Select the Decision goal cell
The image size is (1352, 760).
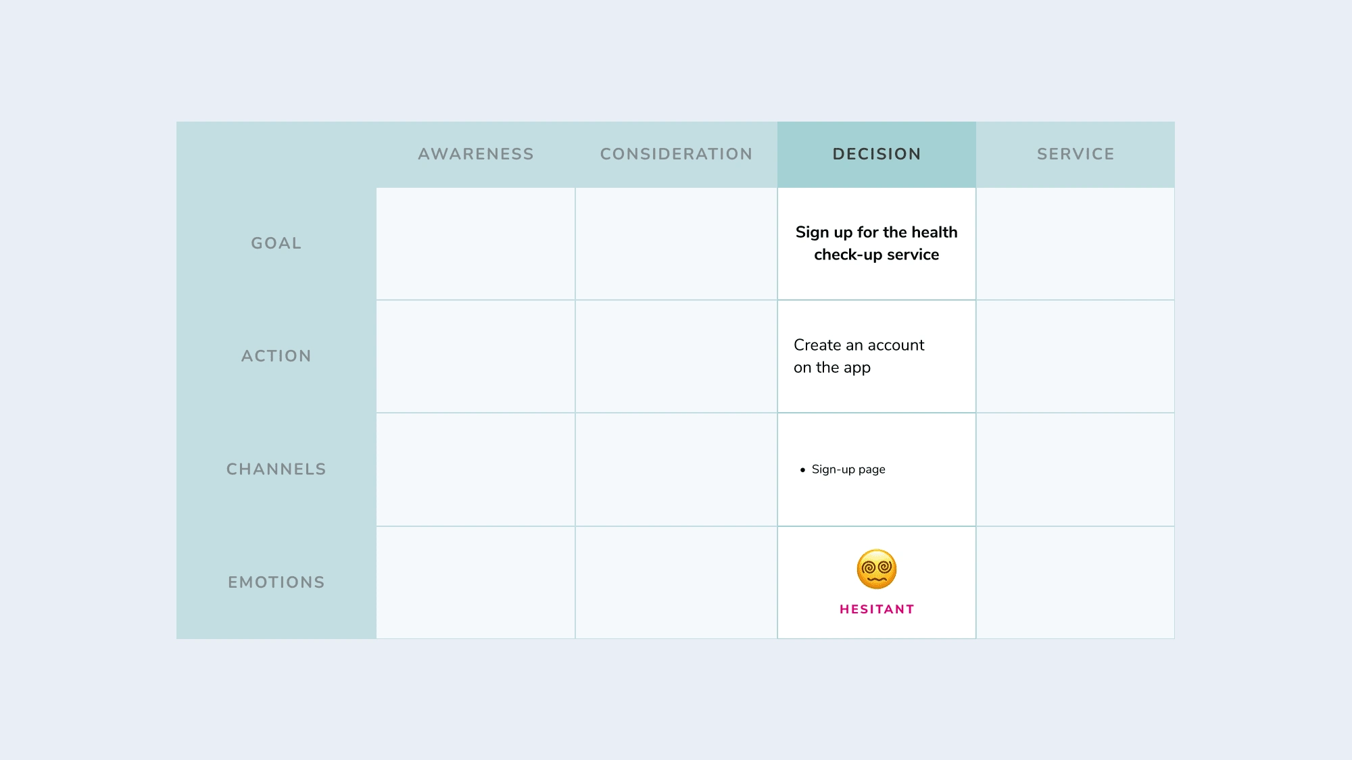[x=877, y=243]
